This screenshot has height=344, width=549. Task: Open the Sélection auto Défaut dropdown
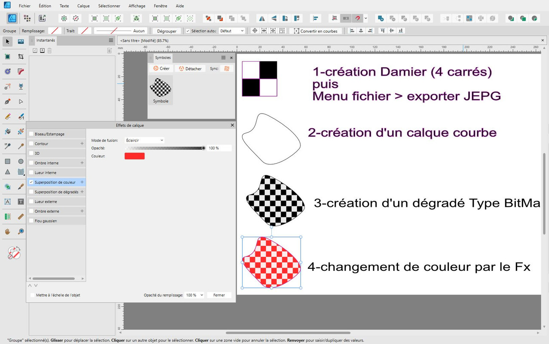(232, 31)
